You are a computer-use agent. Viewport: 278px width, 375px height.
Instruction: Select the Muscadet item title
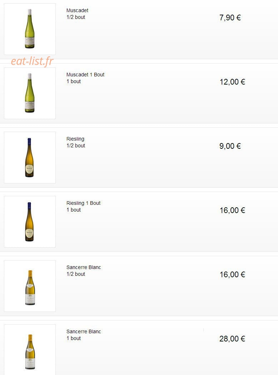pos(77,10)
